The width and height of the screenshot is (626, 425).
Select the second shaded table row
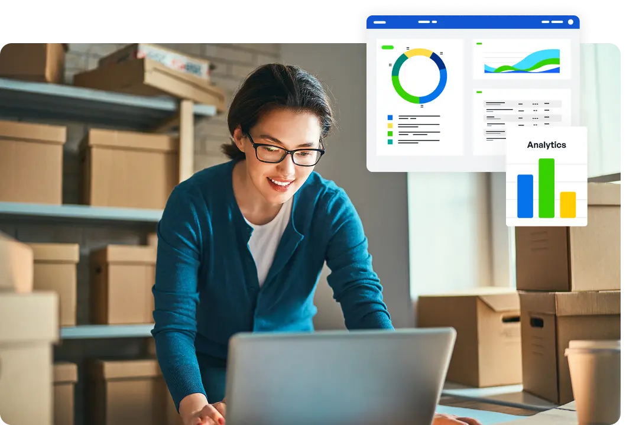[522, 118]
